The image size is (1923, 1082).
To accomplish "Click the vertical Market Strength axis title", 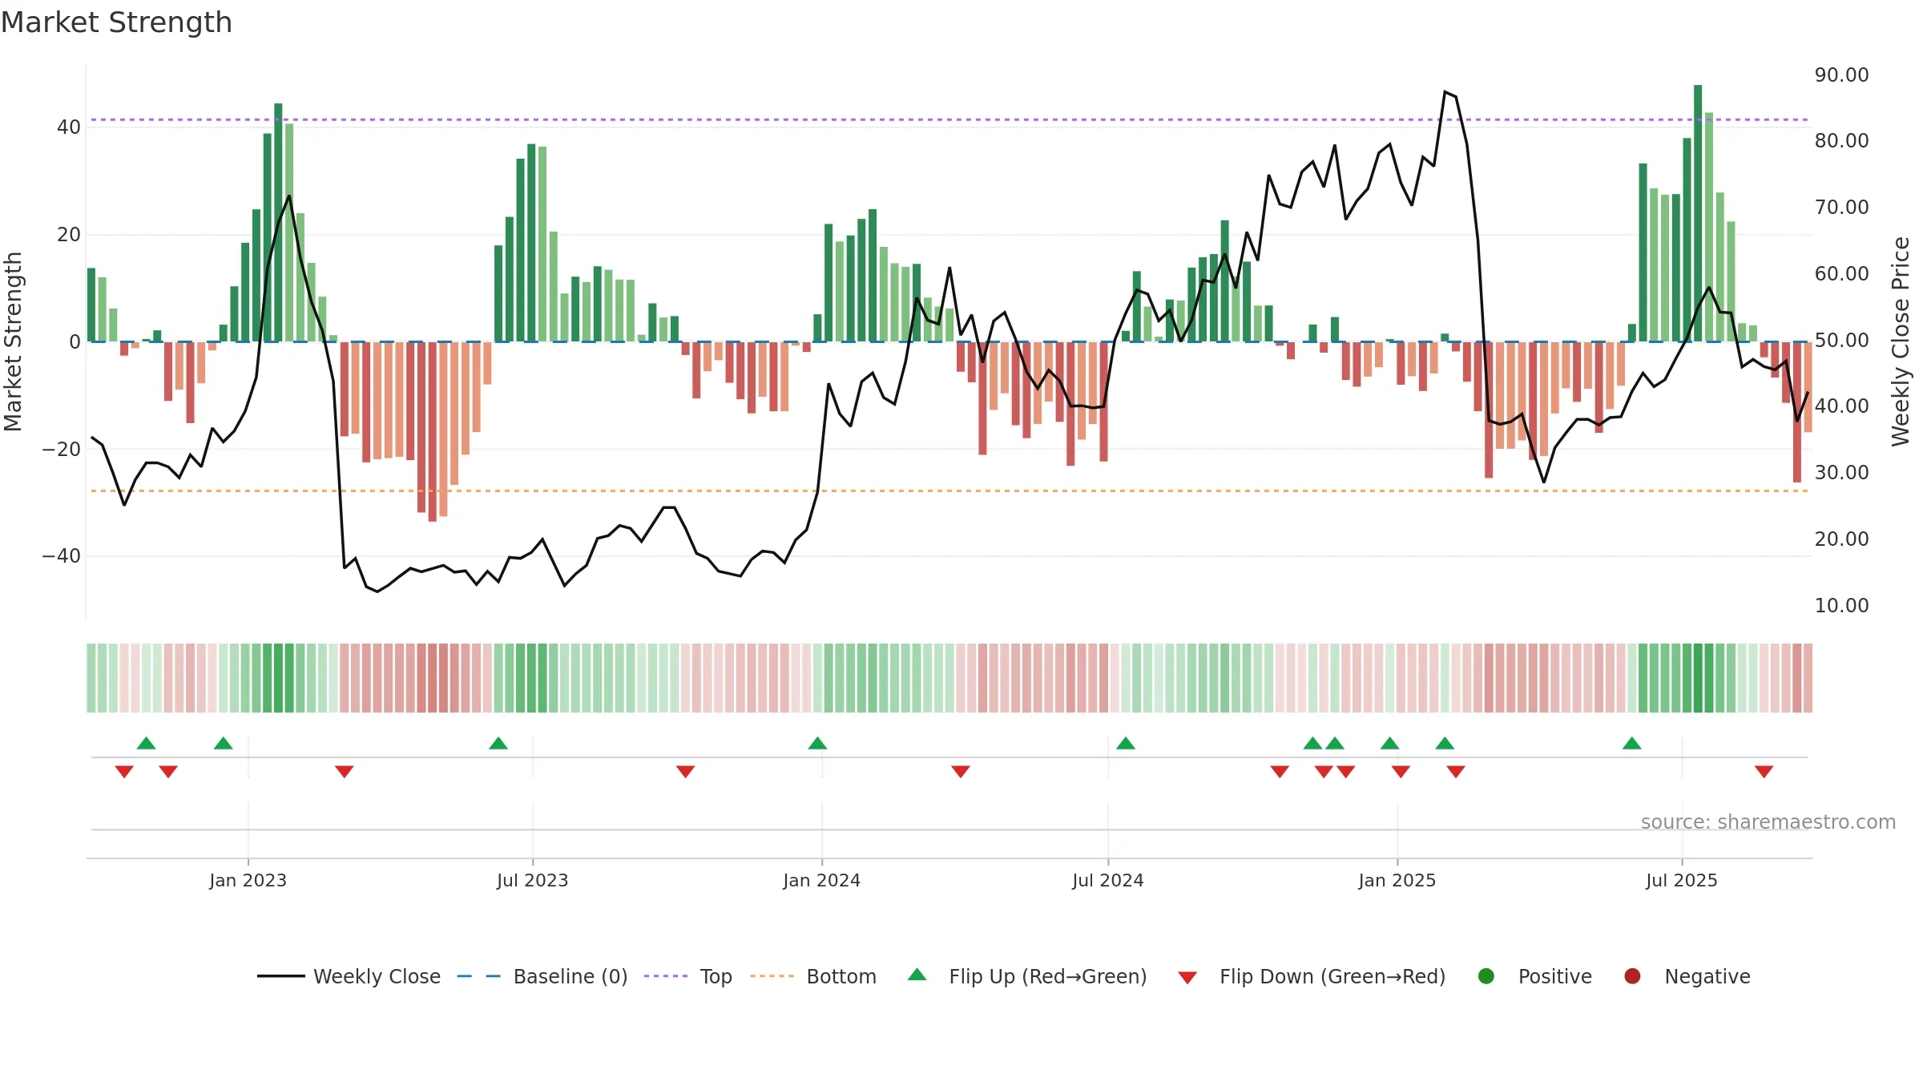I will pyautogui.click(x=13, y=341).
